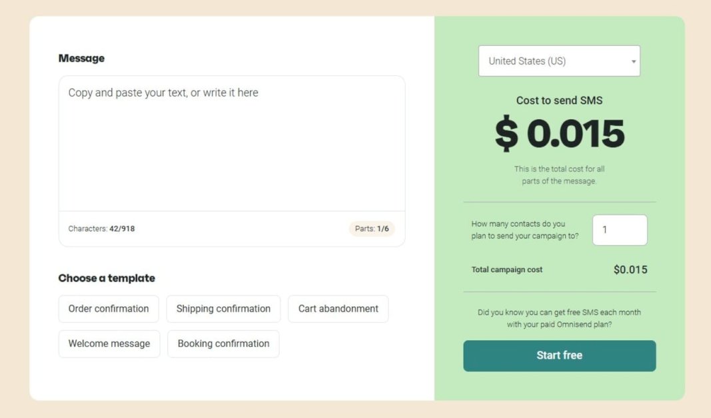Viewport: 711px width, 418px height.
Task: Use the Booking confirmation template
Action: [223, 344]
